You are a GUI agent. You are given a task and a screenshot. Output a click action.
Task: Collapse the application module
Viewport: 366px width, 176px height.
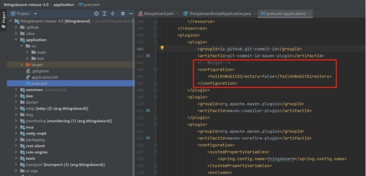coord(16,40)
